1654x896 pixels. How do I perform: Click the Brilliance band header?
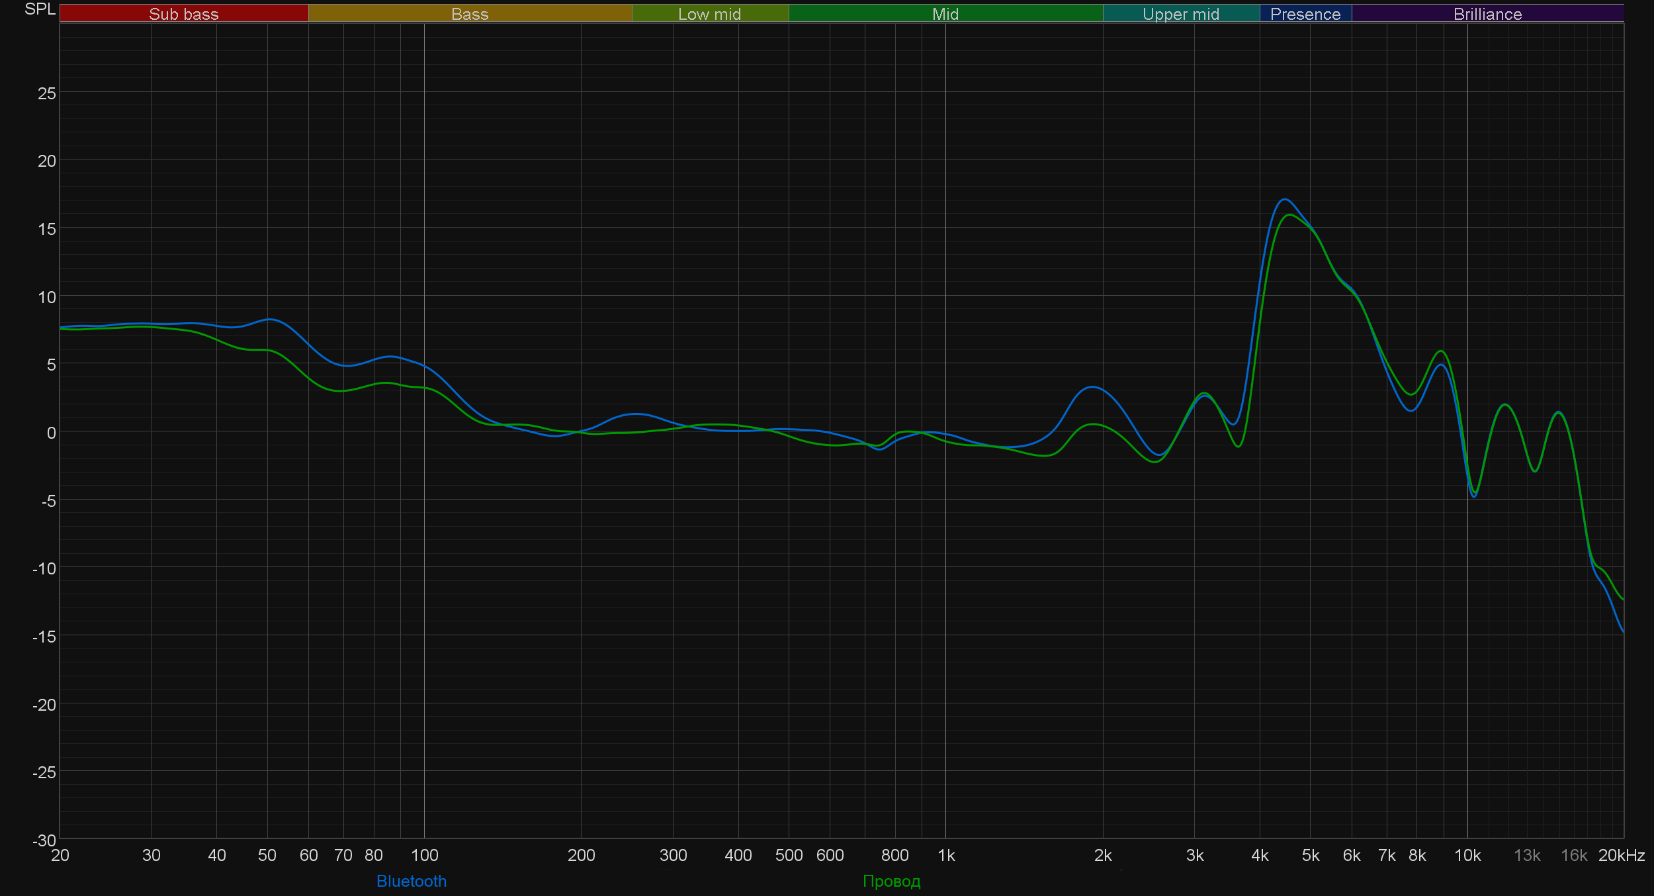click(1487, 14)
